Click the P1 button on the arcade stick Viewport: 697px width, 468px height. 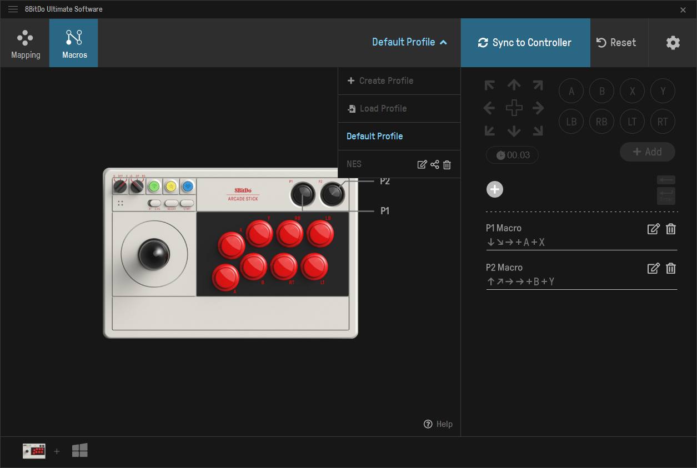(303, 194)
